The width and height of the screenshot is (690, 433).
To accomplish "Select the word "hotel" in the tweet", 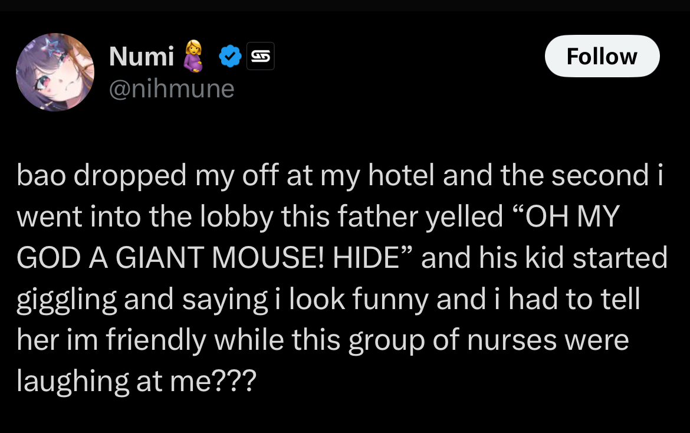I will [400, 176].
